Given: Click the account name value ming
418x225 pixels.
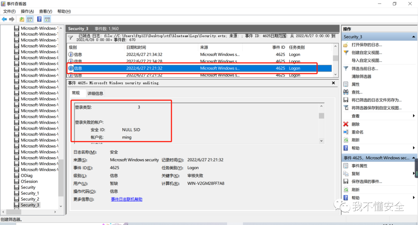Looking at the screenshot, I should 127,137.
